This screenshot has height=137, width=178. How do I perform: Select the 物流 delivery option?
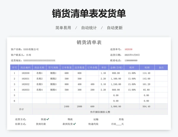[x=70, y=119]
